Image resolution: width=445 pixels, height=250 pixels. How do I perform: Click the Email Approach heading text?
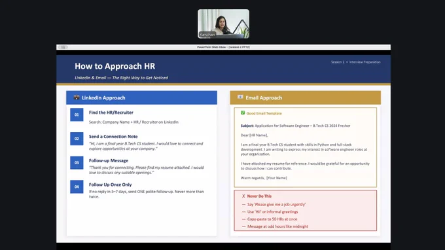click(264, 98)
